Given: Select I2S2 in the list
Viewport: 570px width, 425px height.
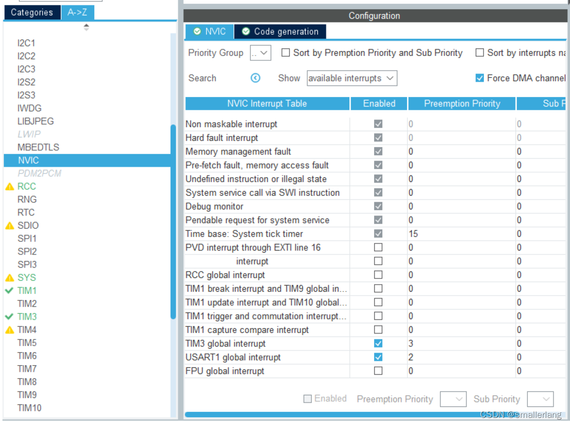Looking at the screenshot, I should pos(26,82).
